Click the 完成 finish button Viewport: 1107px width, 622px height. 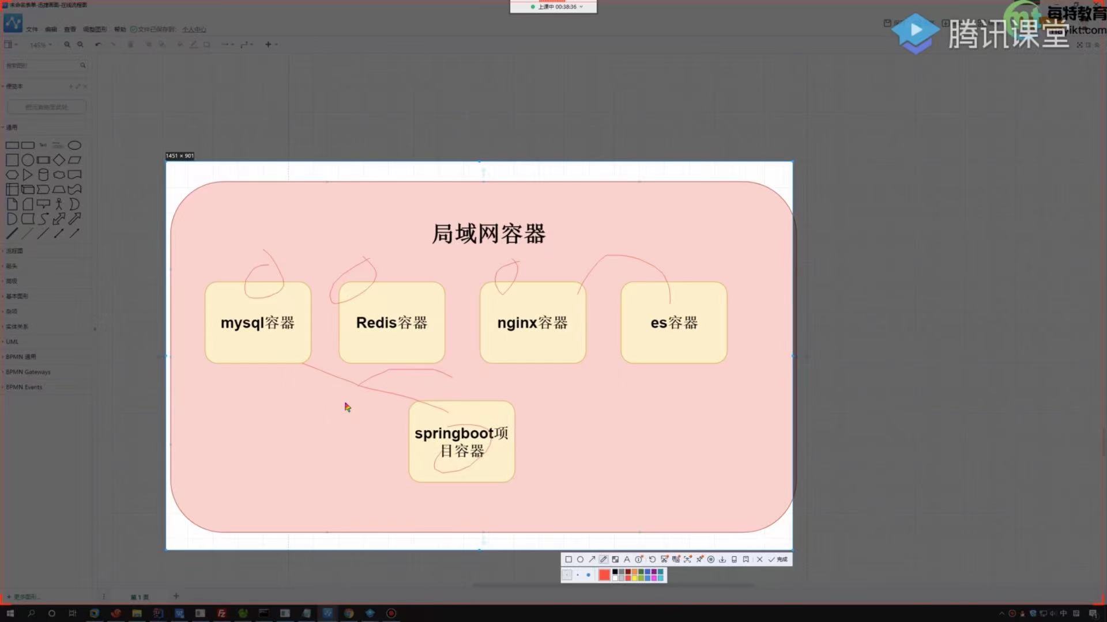click(x=778, y=559)
